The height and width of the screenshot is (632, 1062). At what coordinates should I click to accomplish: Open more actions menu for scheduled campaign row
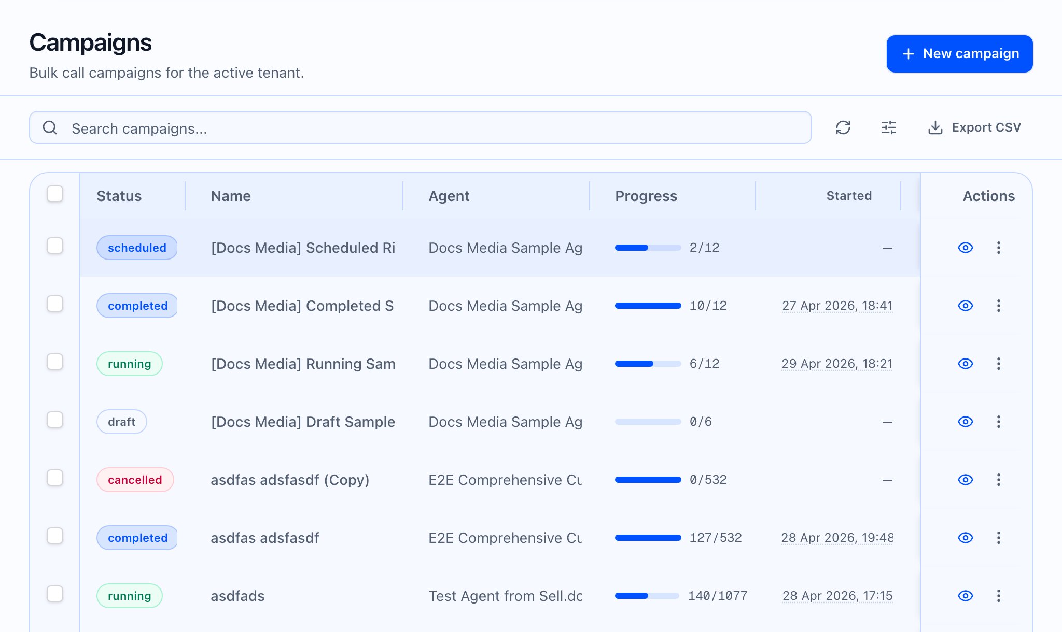pos(998,248)
